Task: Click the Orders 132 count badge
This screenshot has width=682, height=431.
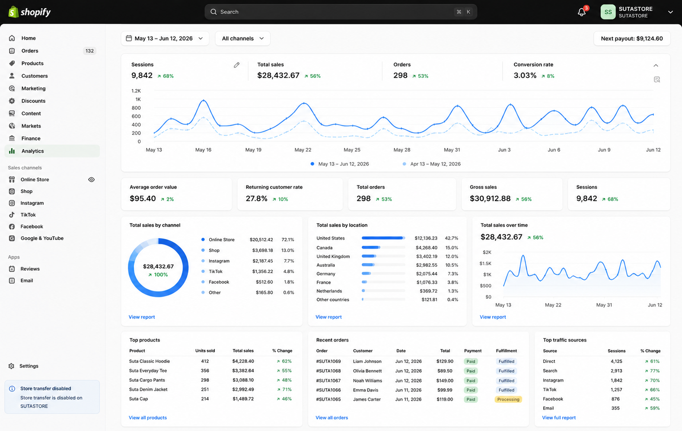Action: [x=89, y=51]
